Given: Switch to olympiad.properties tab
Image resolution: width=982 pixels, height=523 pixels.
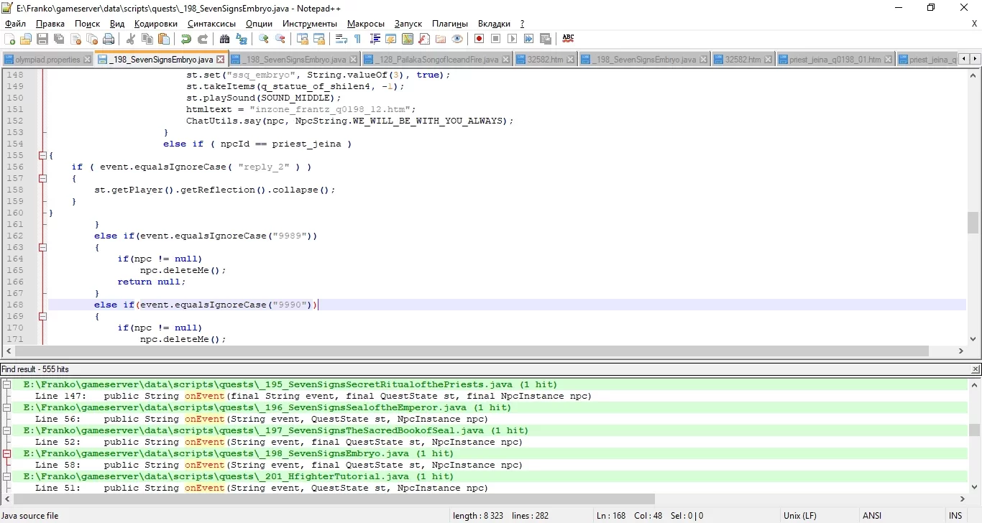Looking at the screenshot, I should (47, 60).
